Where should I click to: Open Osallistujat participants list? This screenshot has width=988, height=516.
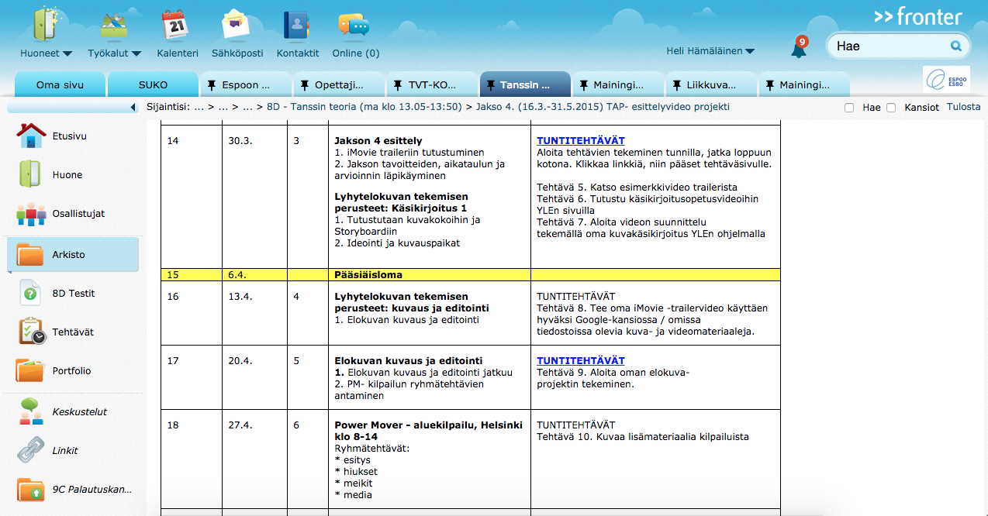[x=78, y=214]
